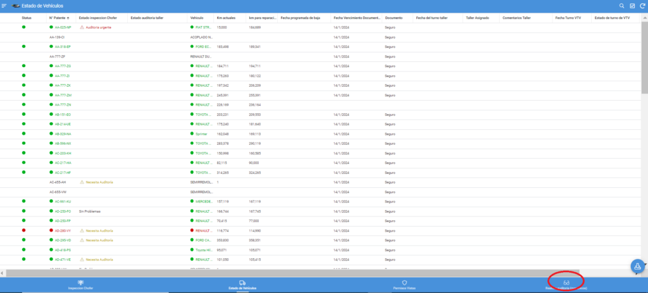This screenshot has width=648, height=293.
Task: Click the refresh icon in top bar
Action: [641, 6]
